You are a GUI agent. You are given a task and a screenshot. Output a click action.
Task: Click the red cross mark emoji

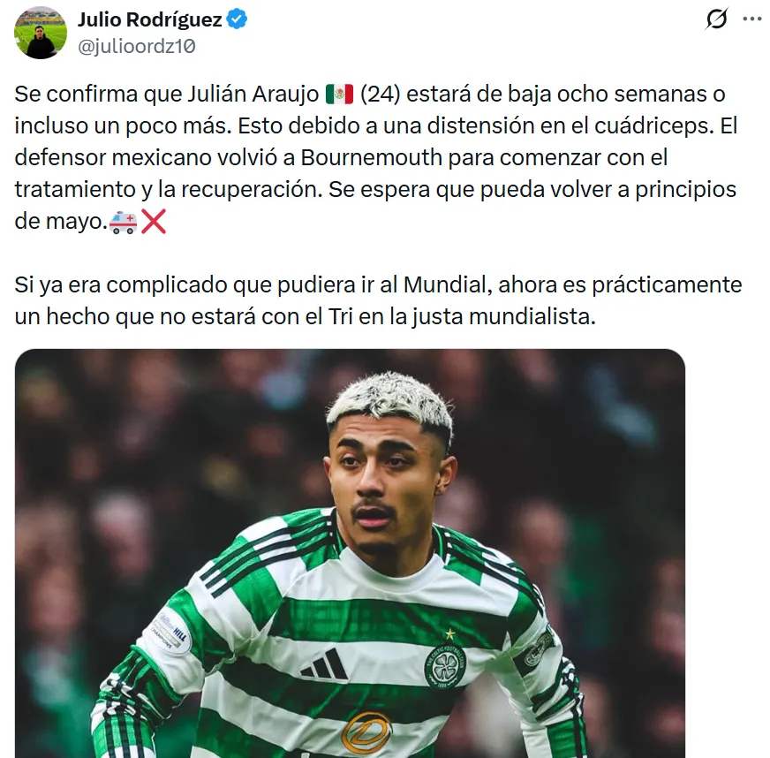click(154, 222)
